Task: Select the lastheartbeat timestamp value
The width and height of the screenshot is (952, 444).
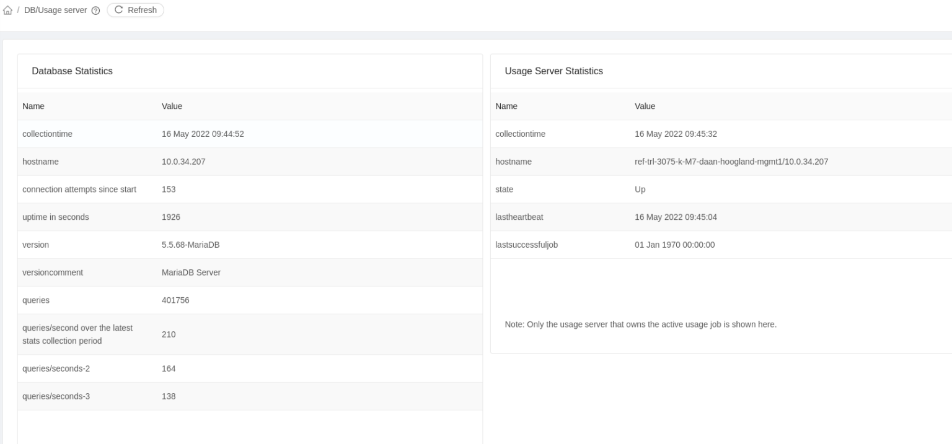Action: pos(676,217)
